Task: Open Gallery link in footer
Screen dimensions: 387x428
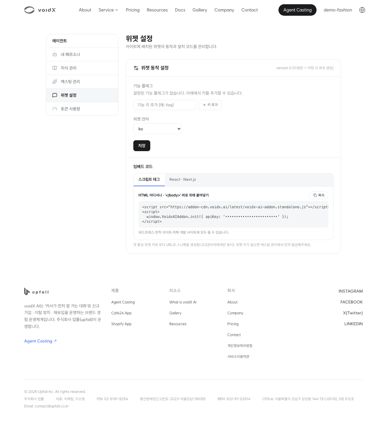Action: click(175, 313)
